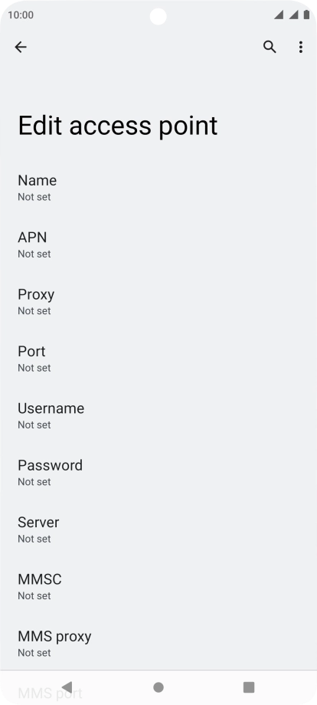
Task: Tap the recent apps square button
Action: 249,687
